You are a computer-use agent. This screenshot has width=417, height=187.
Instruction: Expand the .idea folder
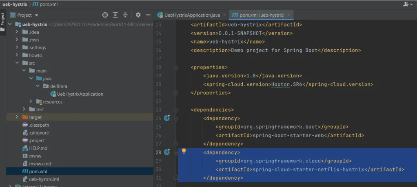(17, 32)
